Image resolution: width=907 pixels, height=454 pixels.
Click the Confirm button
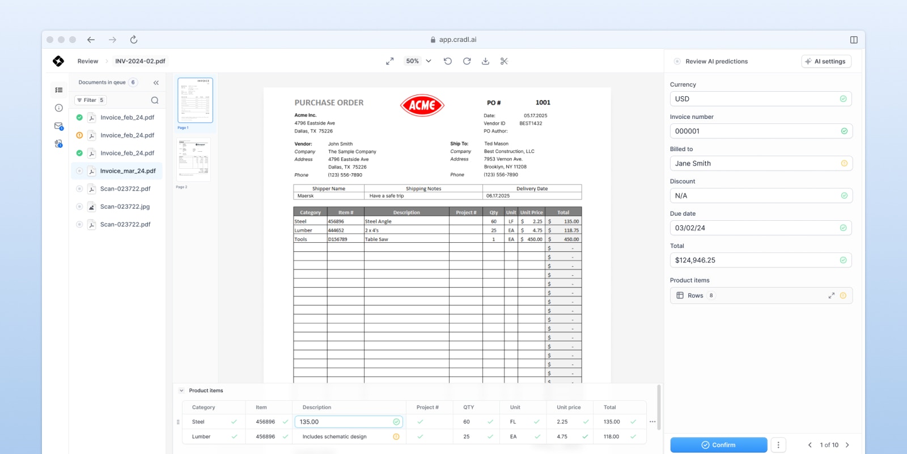point(719,445)
